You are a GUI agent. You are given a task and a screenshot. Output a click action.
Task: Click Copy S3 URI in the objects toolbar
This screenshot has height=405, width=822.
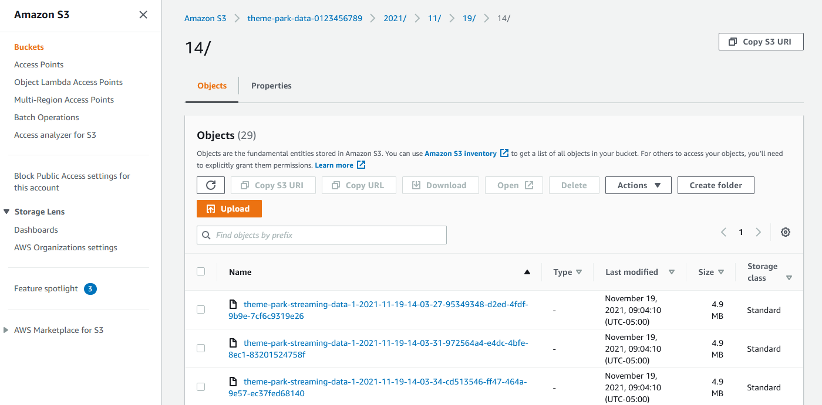[274, 185]
